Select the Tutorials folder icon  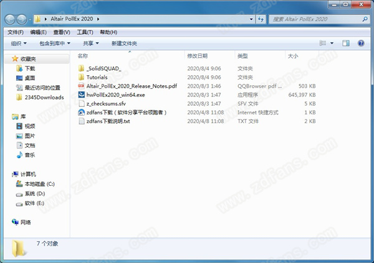[81, 77]
